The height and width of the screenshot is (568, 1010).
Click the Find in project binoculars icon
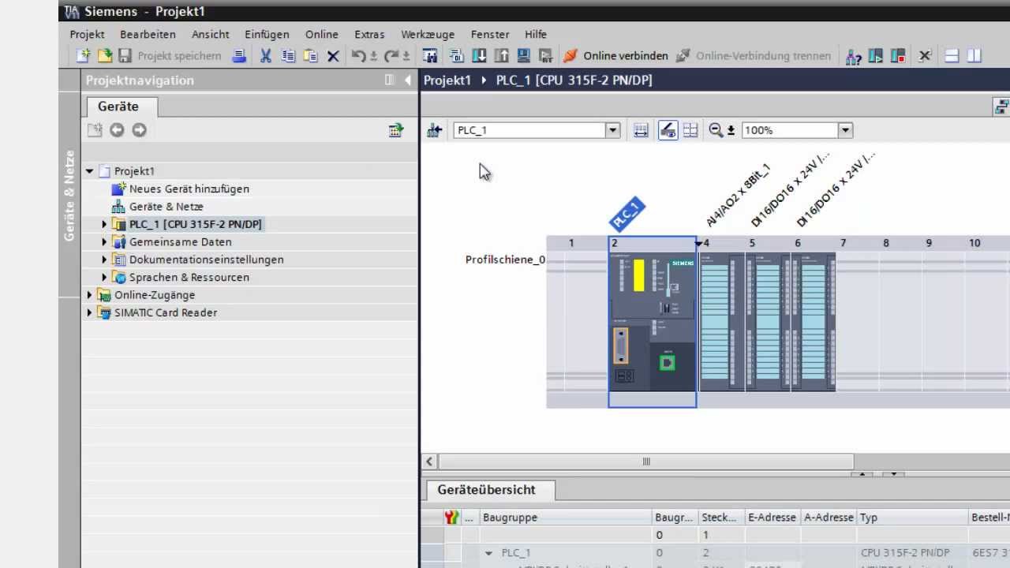pos(430,56)
